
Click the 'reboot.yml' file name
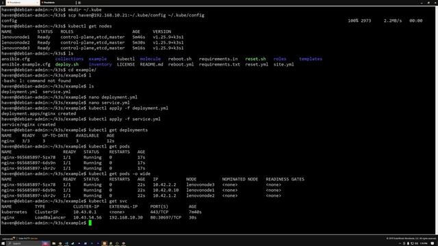click(x=181, y=64)
